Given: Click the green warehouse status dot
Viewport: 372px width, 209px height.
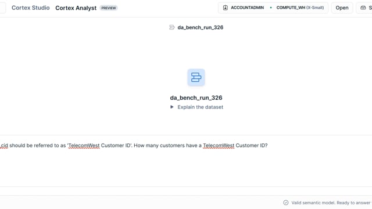Looking at the screenshot, I should [x=271, y=8].
